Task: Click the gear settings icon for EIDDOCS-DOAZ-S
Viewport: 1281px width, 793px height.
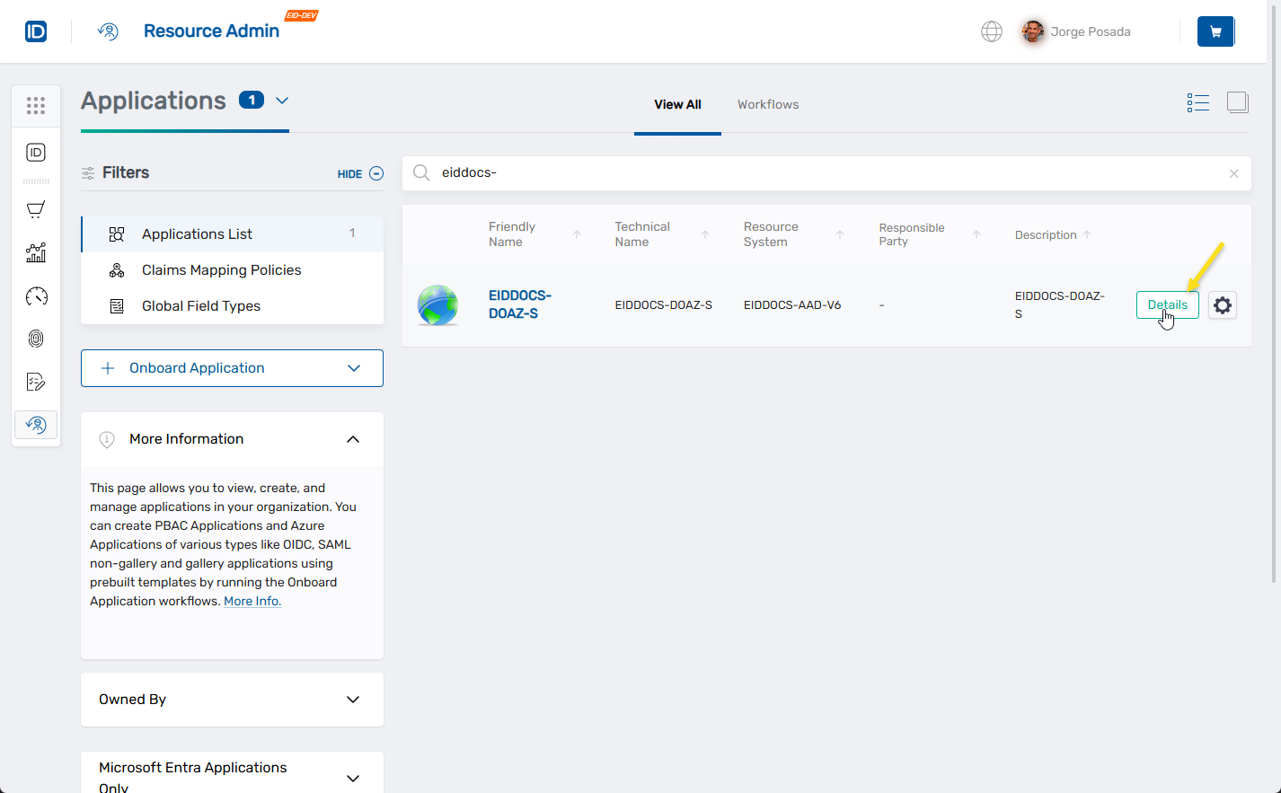Action: pyautogui.click(x=1222, y=305)
